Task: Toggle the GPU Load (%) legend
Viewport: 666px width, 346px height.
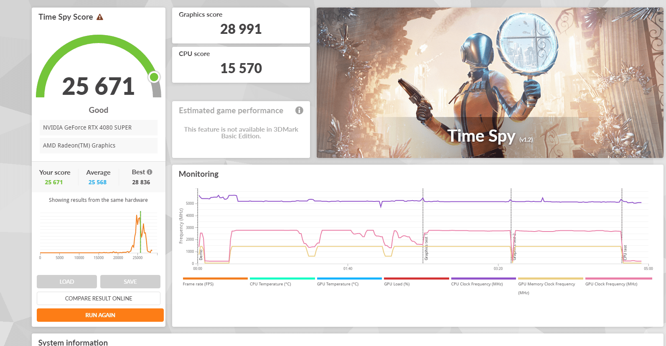Action: pyautogui.click(x=416, y=282)
